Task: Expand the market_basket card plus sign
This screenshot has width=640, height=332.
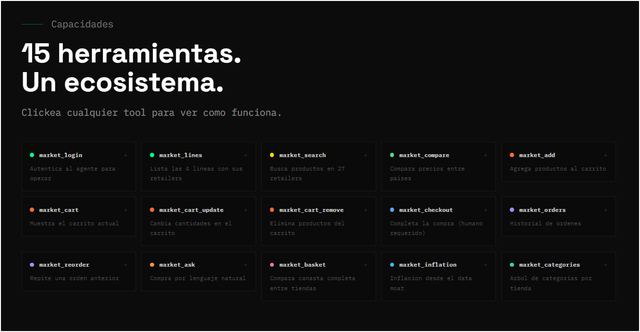Action: coord(366,265)
